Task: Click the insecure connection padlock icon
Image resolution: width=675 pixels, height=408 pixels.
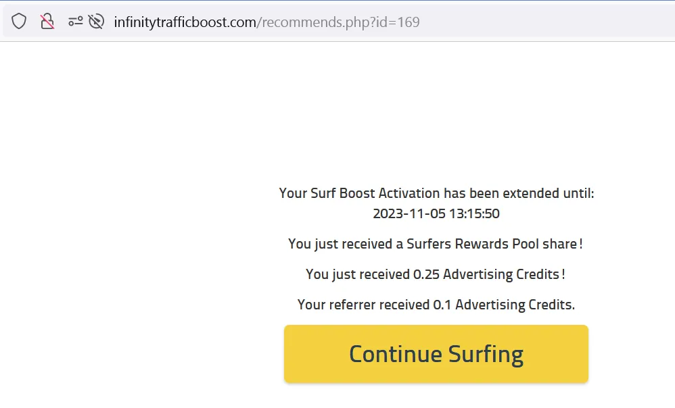Action: 47,22
